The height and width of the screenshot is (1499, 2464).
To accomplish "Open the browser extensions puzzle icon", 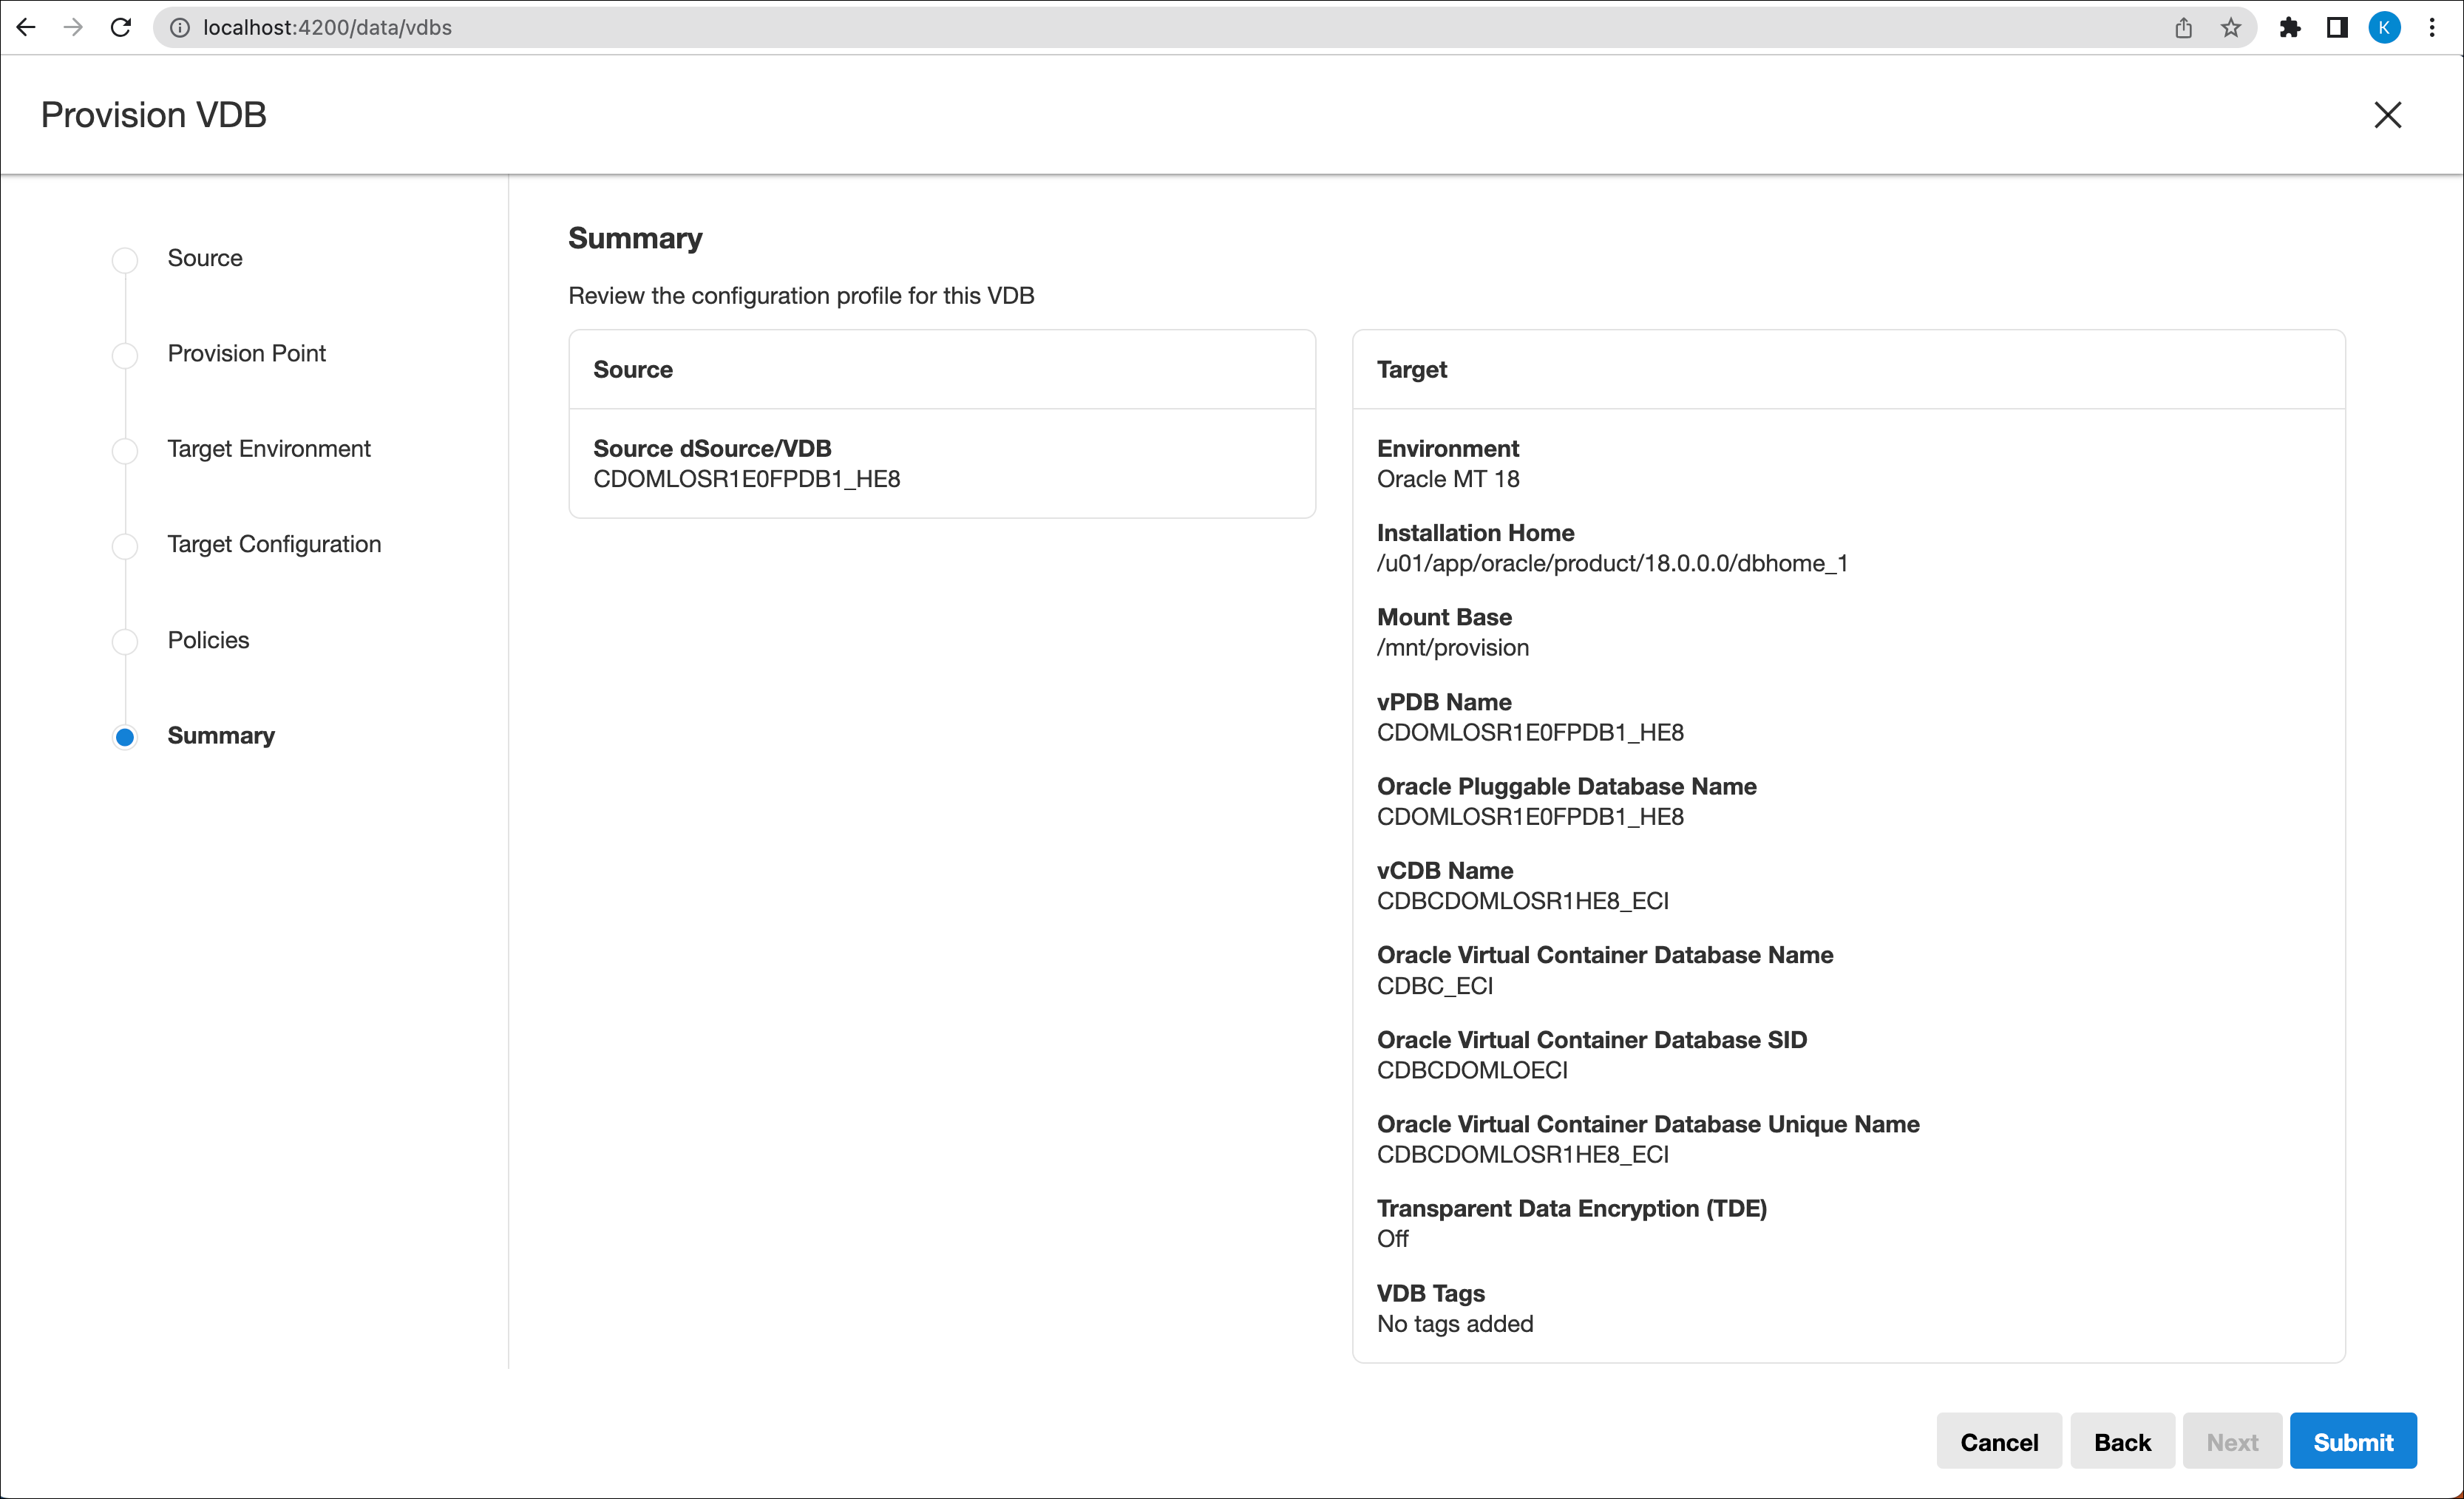I will [2290, 27].
